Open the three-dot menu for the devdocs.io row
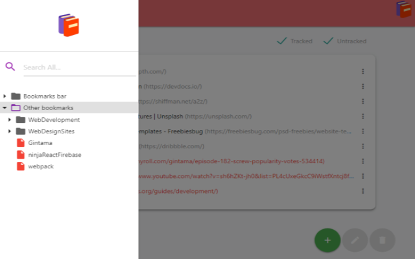The width and height of the screenshot is (415, 259). pyautogui.click(x=363, y=86)
